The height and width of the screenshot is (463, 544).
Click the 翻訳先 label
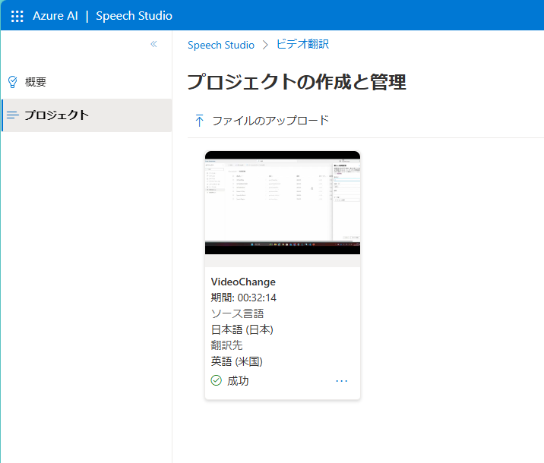click(x=226, y=345)
